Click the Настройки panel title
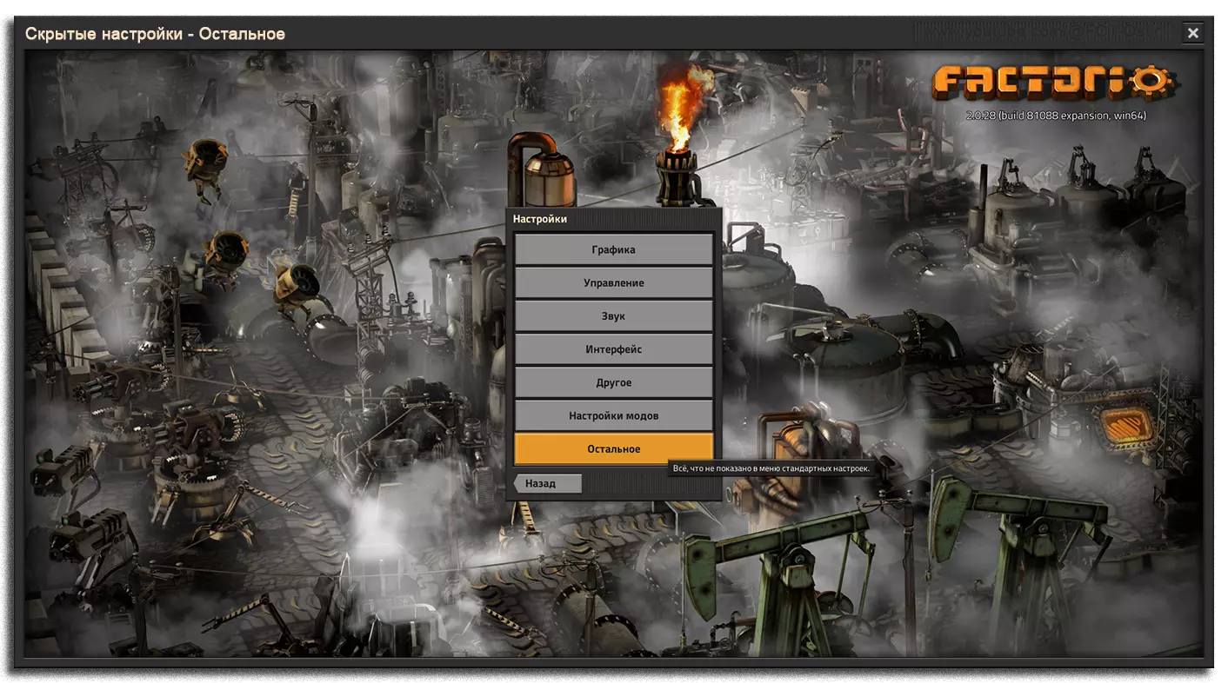The width and height of the screenshot is (1228, 683). [540, 219]
